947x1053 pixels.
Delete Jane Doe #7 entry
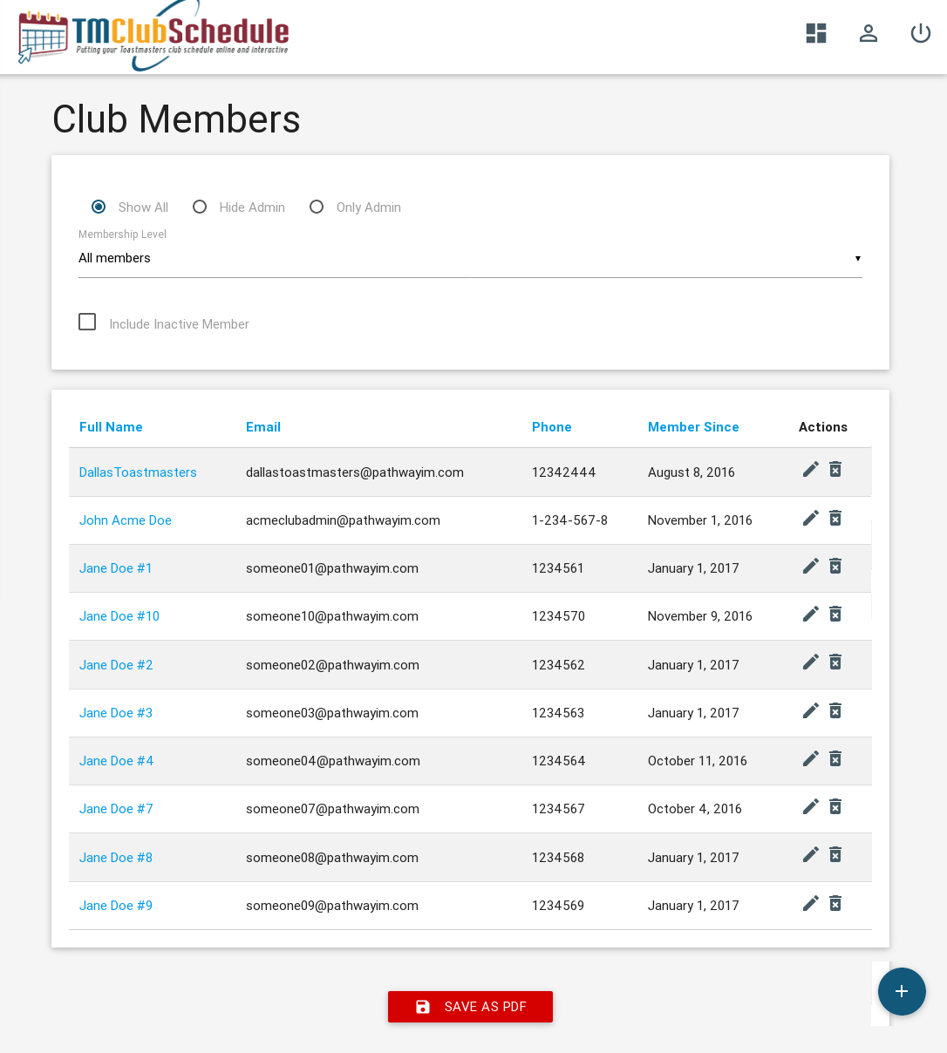point(835,807)
